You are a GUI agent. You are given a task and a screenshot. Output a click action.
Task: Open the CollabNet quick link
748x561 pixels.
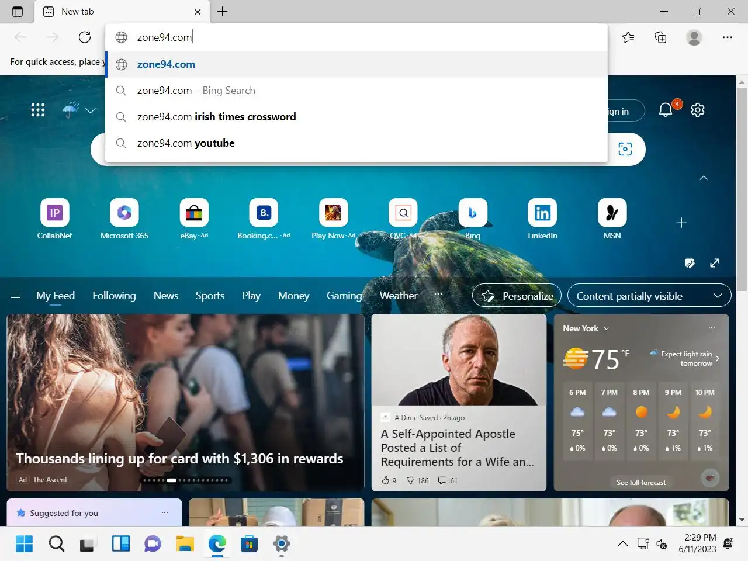[55, 219]
